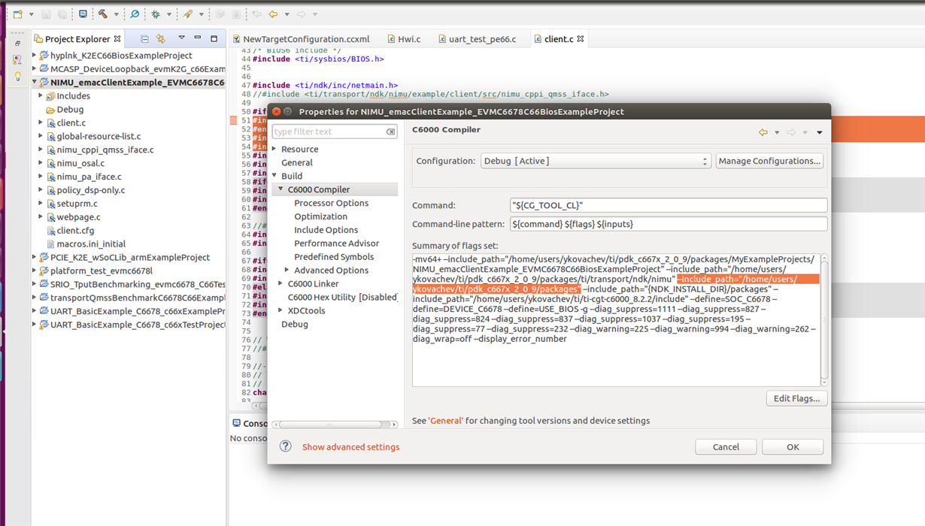The width and height of the screenshot is (925, 526).
Task: Click the blue monitor toolbar icon
Action: 83,14
